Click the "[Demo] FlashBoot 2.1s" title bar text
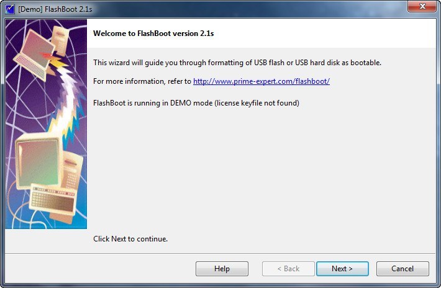Viewport: 441px width, 288px height. point(55,9)
